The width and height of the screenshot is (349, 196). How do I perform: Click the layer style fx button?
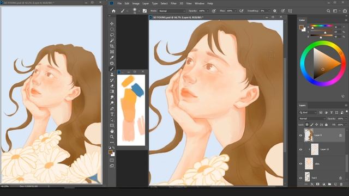[312, 184]
